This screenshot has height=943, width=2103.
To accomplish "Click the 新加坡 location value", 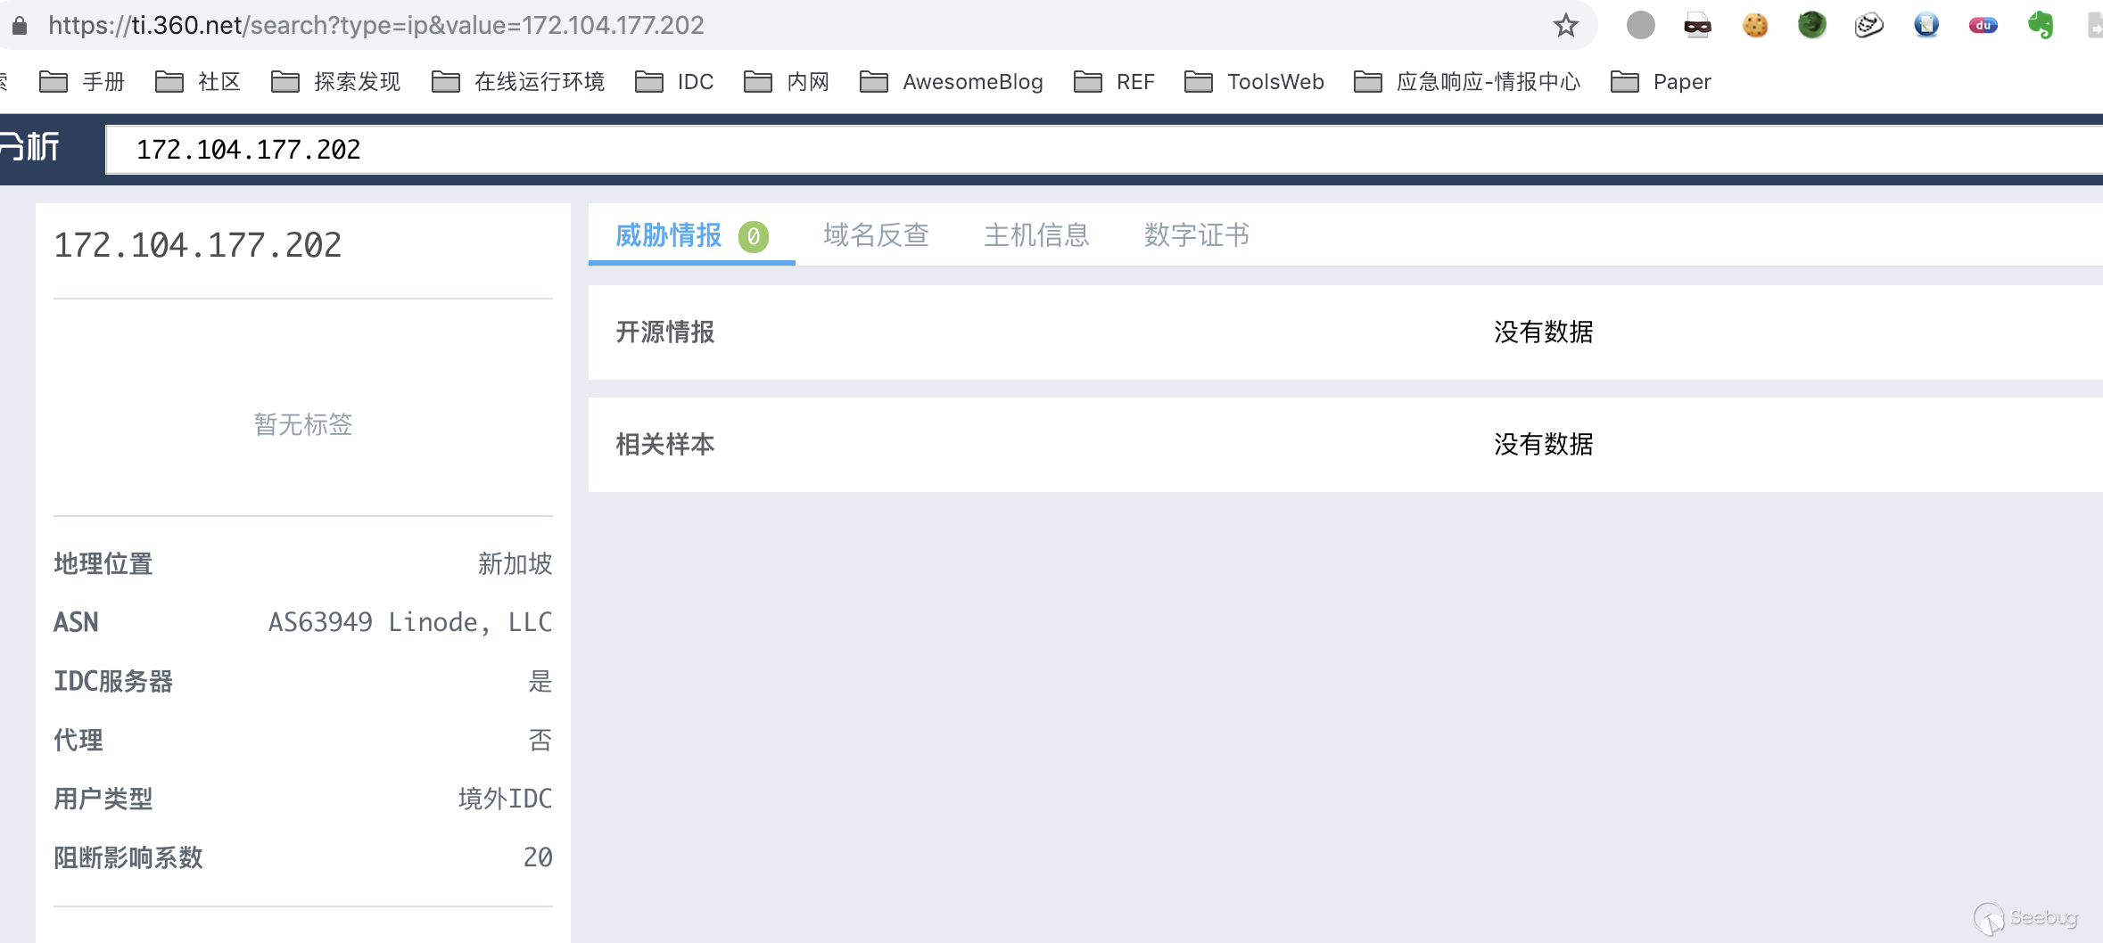I will point(515,564).
